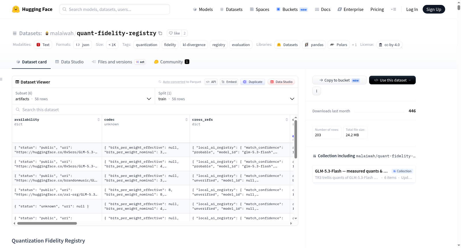Screen dimensions: 461x248
Task: Open the Spaces navigation link
Action: click(x=260, y=9)
